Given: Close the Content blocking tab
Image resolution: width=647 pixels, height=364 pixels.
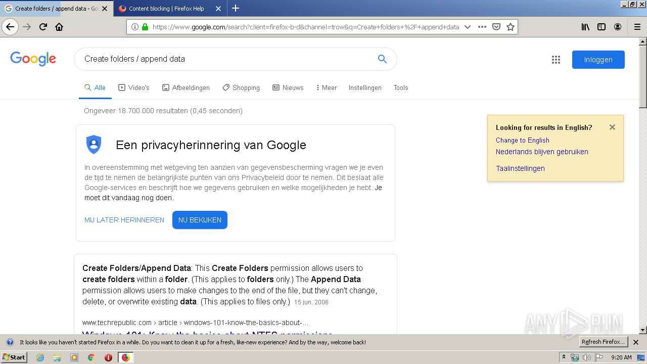Looking at the screenshot, I should [x=218, y=9].
